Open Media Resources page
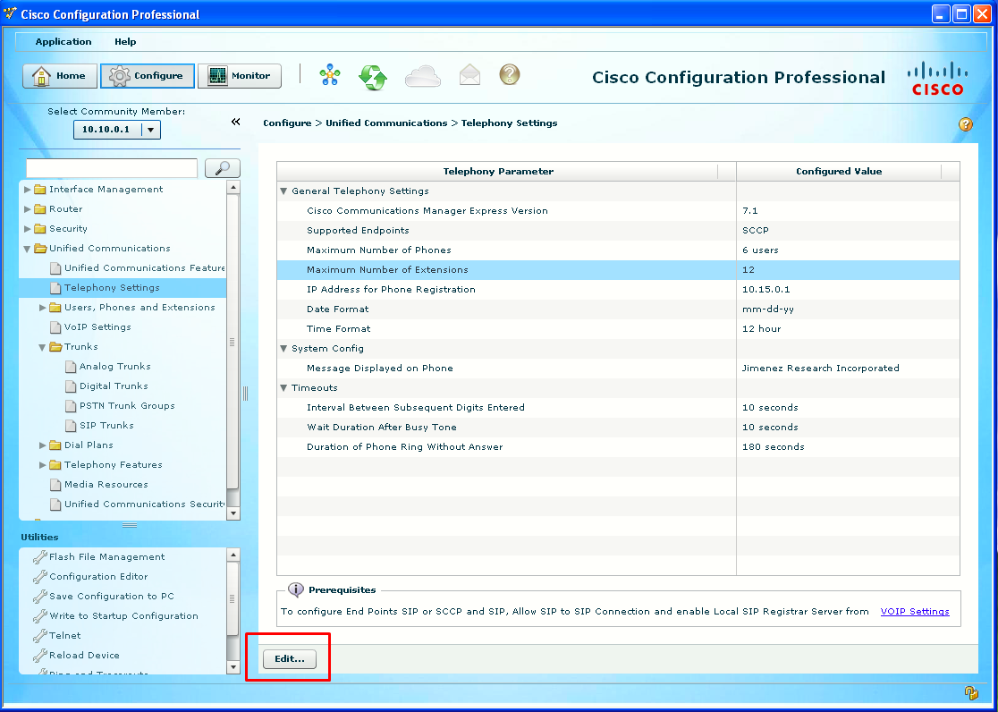The height and width of the screenshot is (712, 998). [x=106, y=485]
